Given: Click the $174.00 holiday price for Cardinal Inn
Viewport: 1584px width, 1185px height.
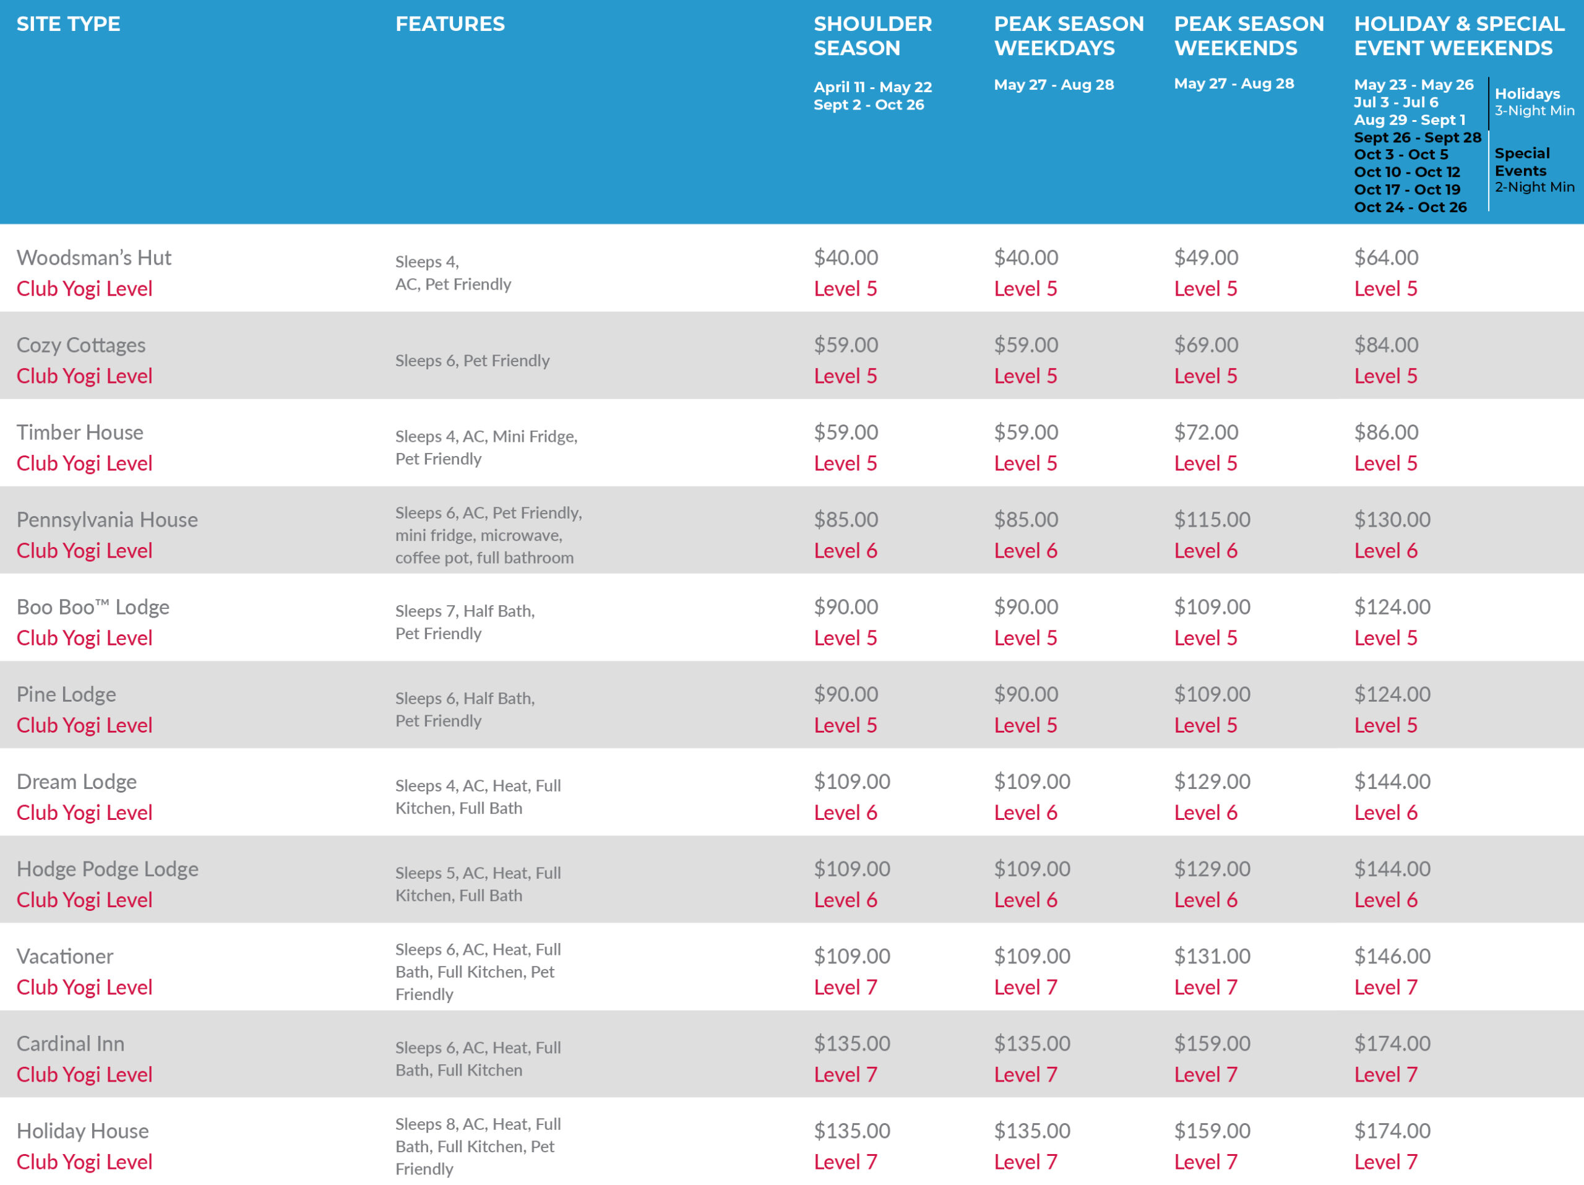Looking at the screenshot, I should (1392, 1043).
